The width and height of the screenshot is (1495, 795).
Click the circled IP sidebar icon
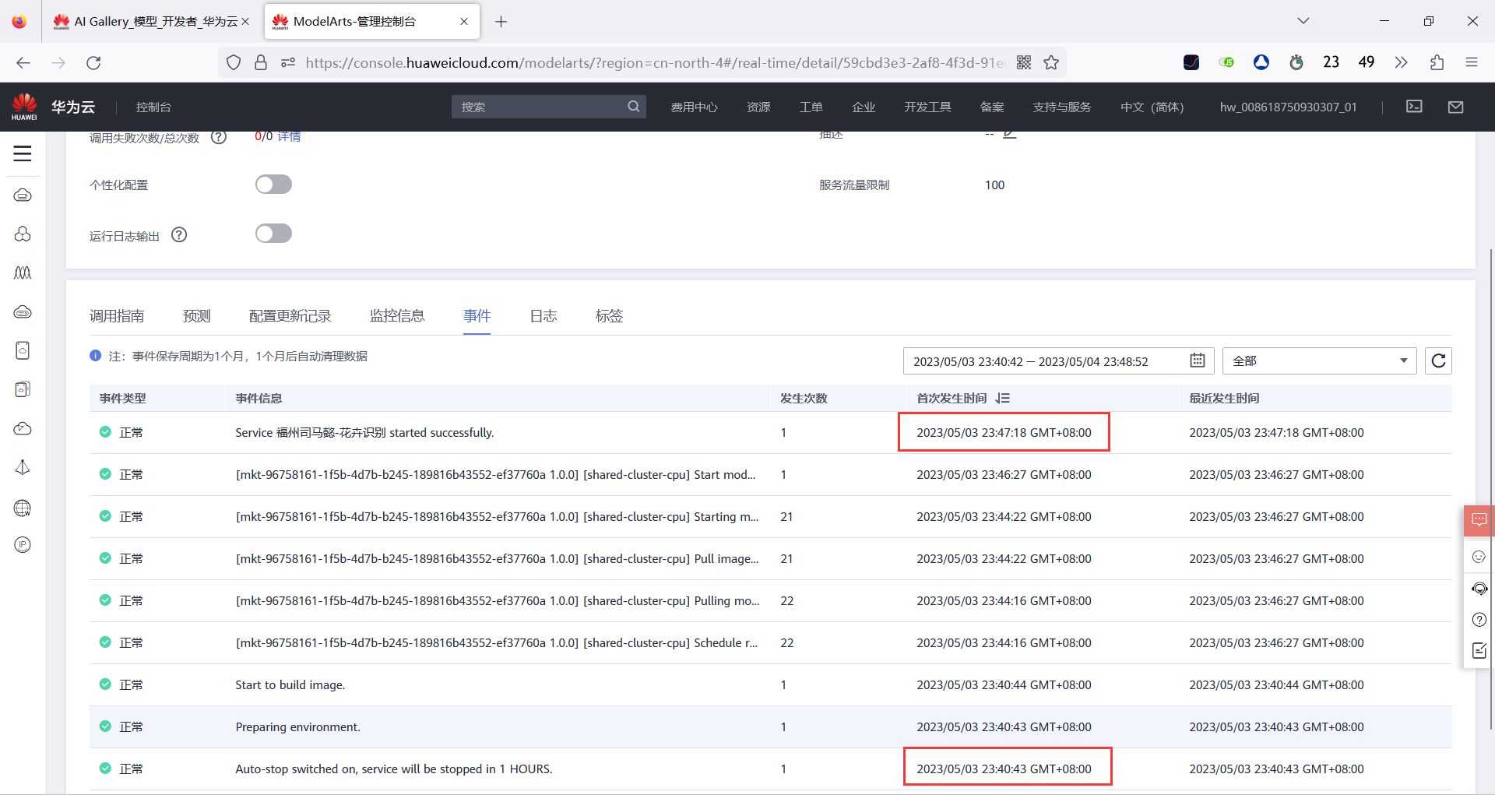(23, 545)
